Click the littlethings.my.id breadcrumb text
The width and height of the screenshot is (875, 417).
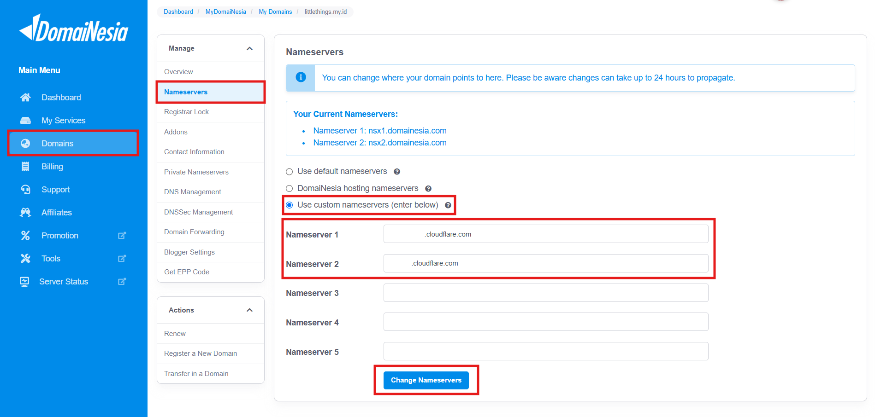point(325,12)
